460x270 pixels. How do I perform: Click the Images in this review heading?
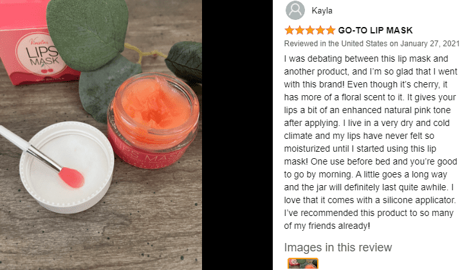pyautogui.click(x=338, y=248)
